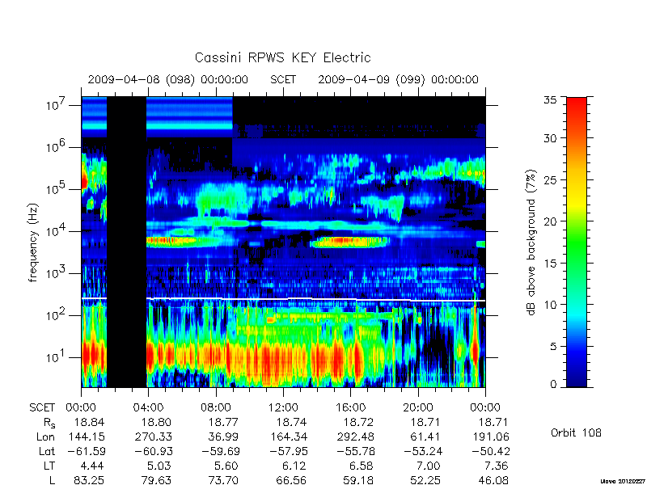The height and width of the screenshot is (485, 647).
Task: Click the 10^4 frequency tick label
Action: 55,231
